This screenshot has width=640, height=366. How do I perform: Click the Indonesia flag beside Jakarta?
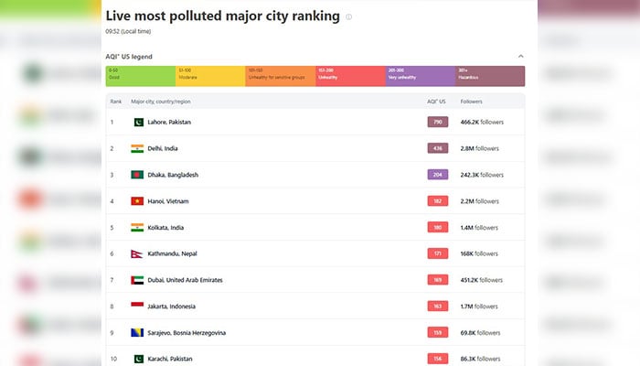tap(137, 307)
